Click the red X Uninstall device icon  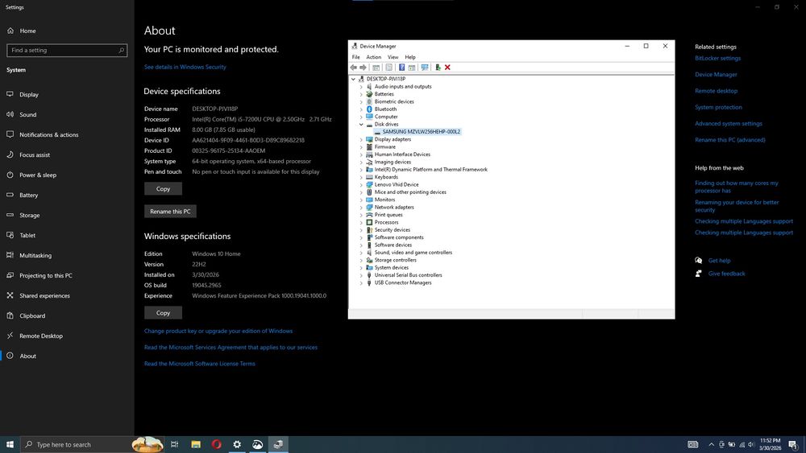[x=447, y=68]
